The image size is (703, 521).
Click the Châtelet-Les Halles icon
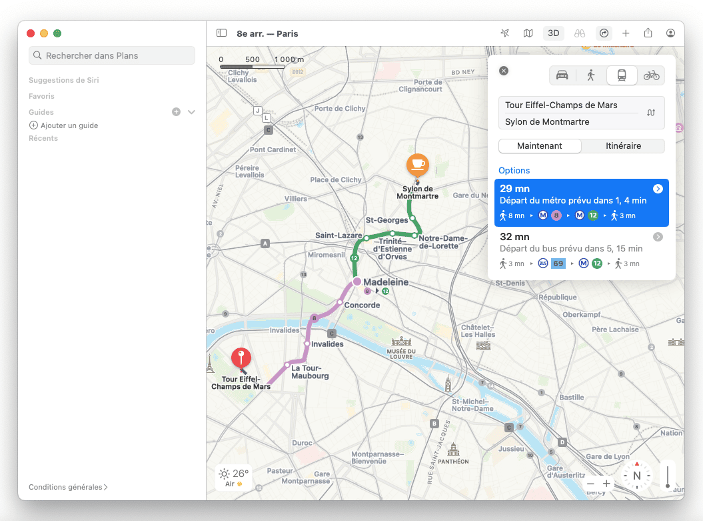[x=483, y=346]
